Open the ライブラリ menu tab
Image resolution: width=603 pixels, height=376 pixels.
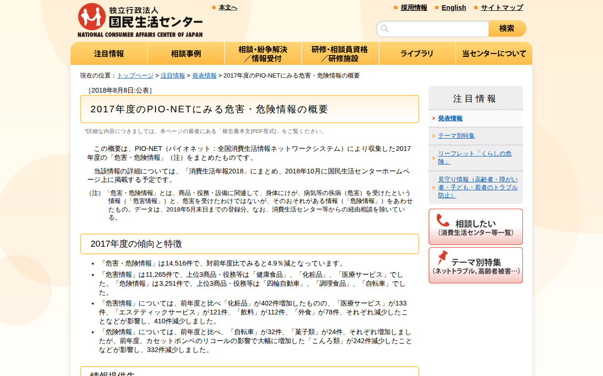417,54
